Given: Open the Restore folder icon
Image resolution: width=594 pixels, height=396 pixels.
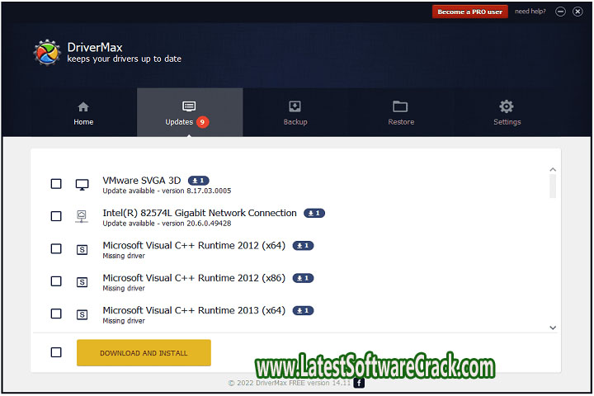Looking at the screenshot, I should pos(400,106).
